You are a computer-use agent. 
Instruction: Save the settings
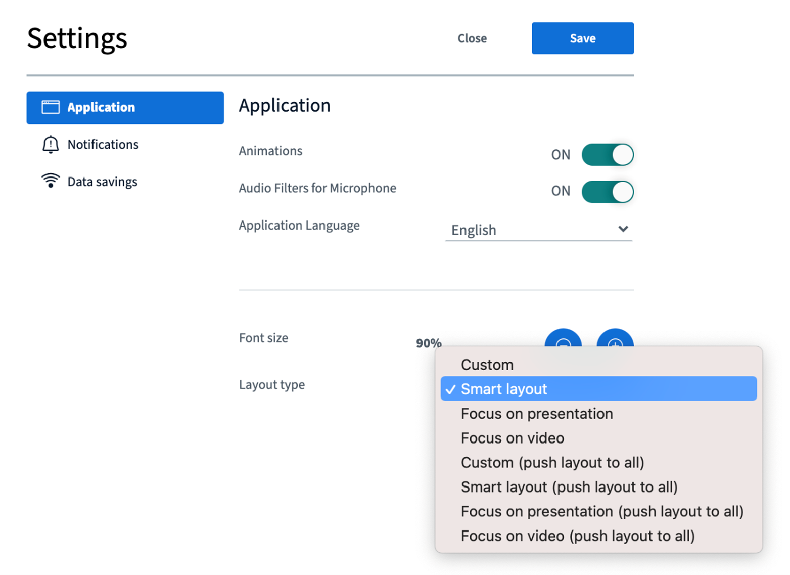pyautogui.click(x=582, y=38)
